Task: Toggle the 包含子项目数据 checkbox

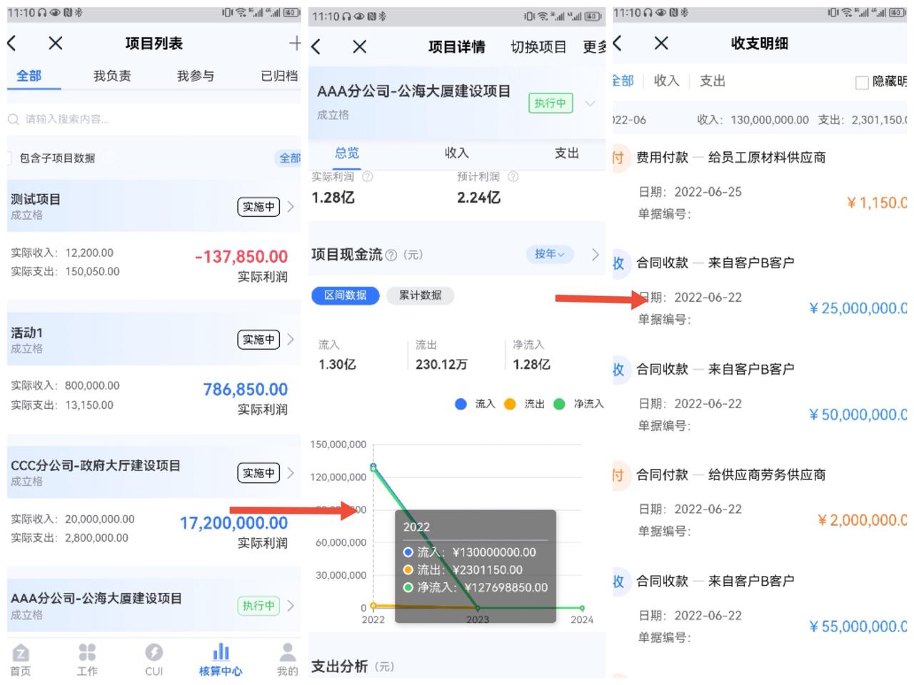Action: point(9,158)
